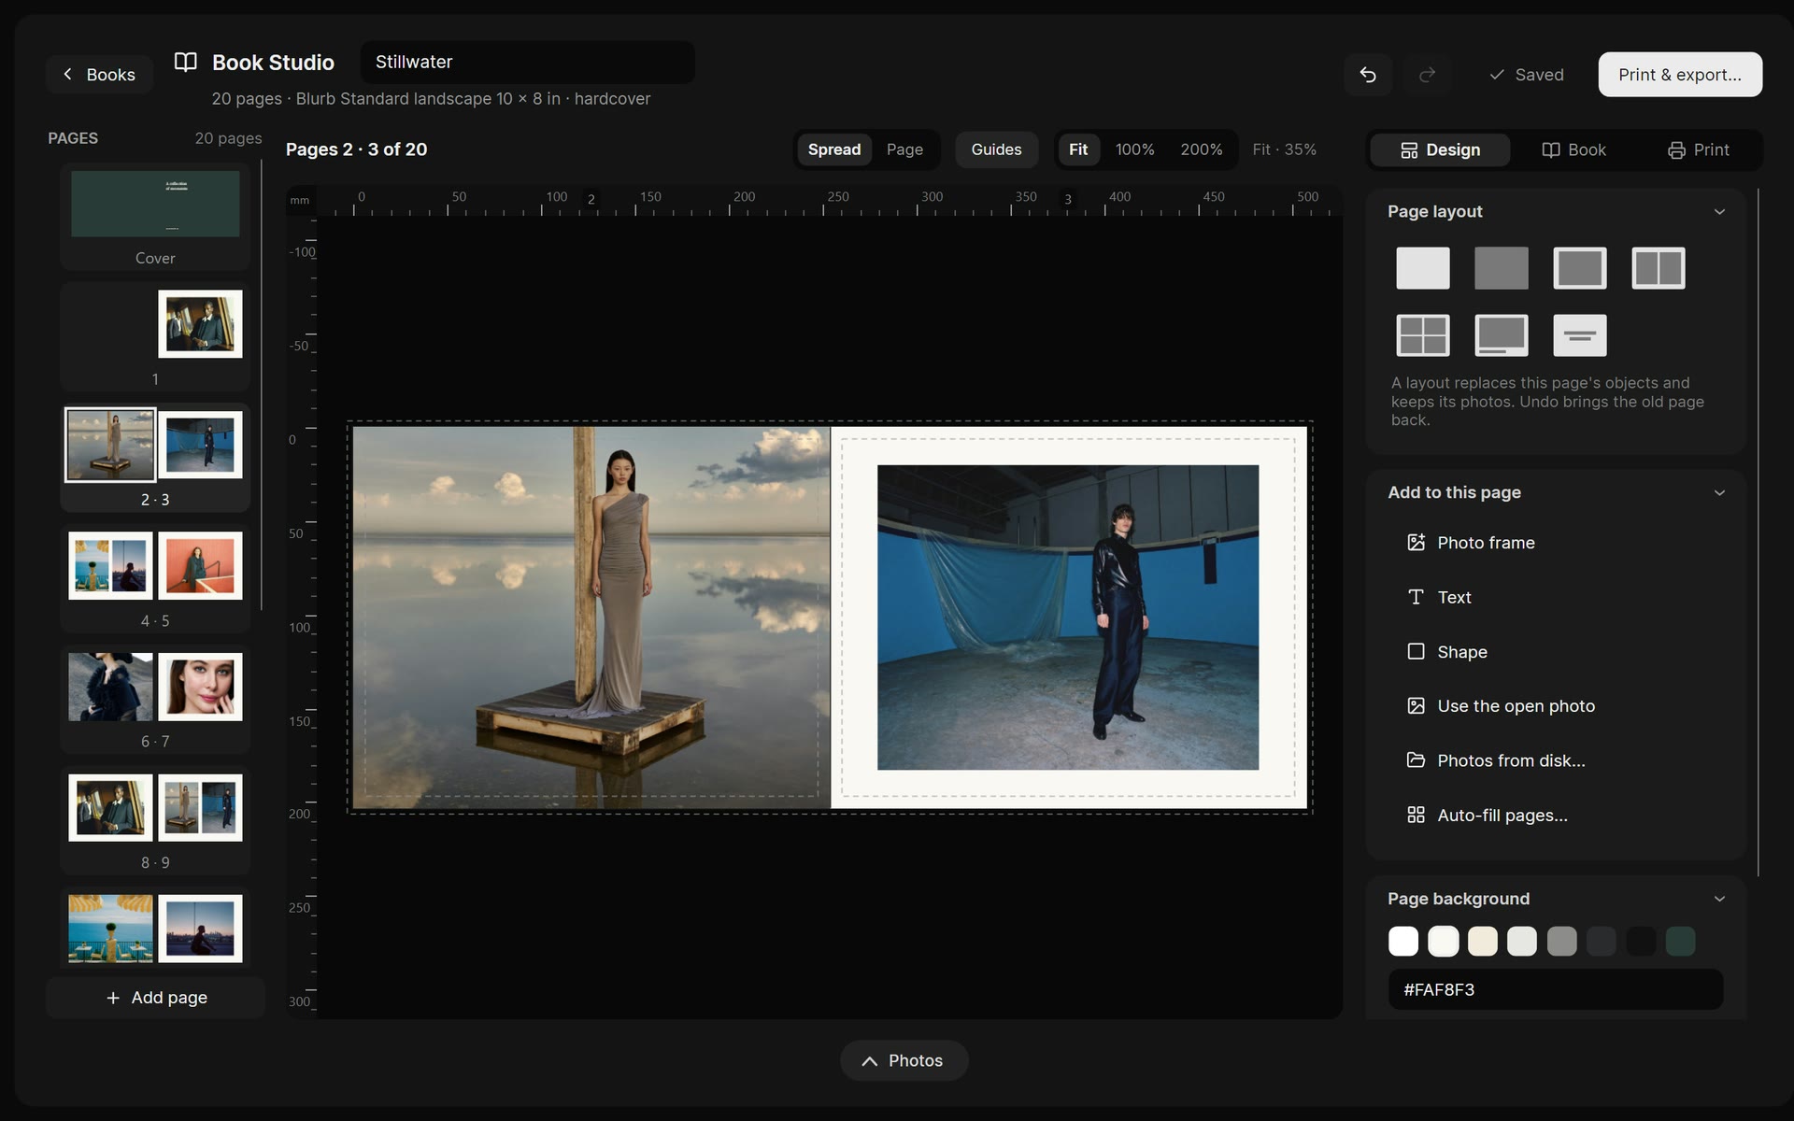Click the Stillwater book title field
The image size is (1794, 1121).
(528, 62)
